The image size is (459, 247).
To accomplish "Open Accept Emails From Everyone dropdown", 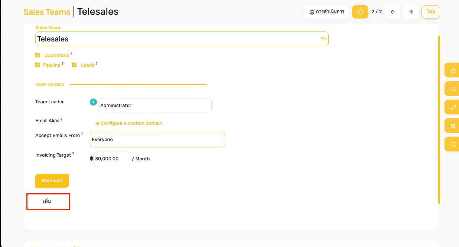I will click(x=157, y=140).
